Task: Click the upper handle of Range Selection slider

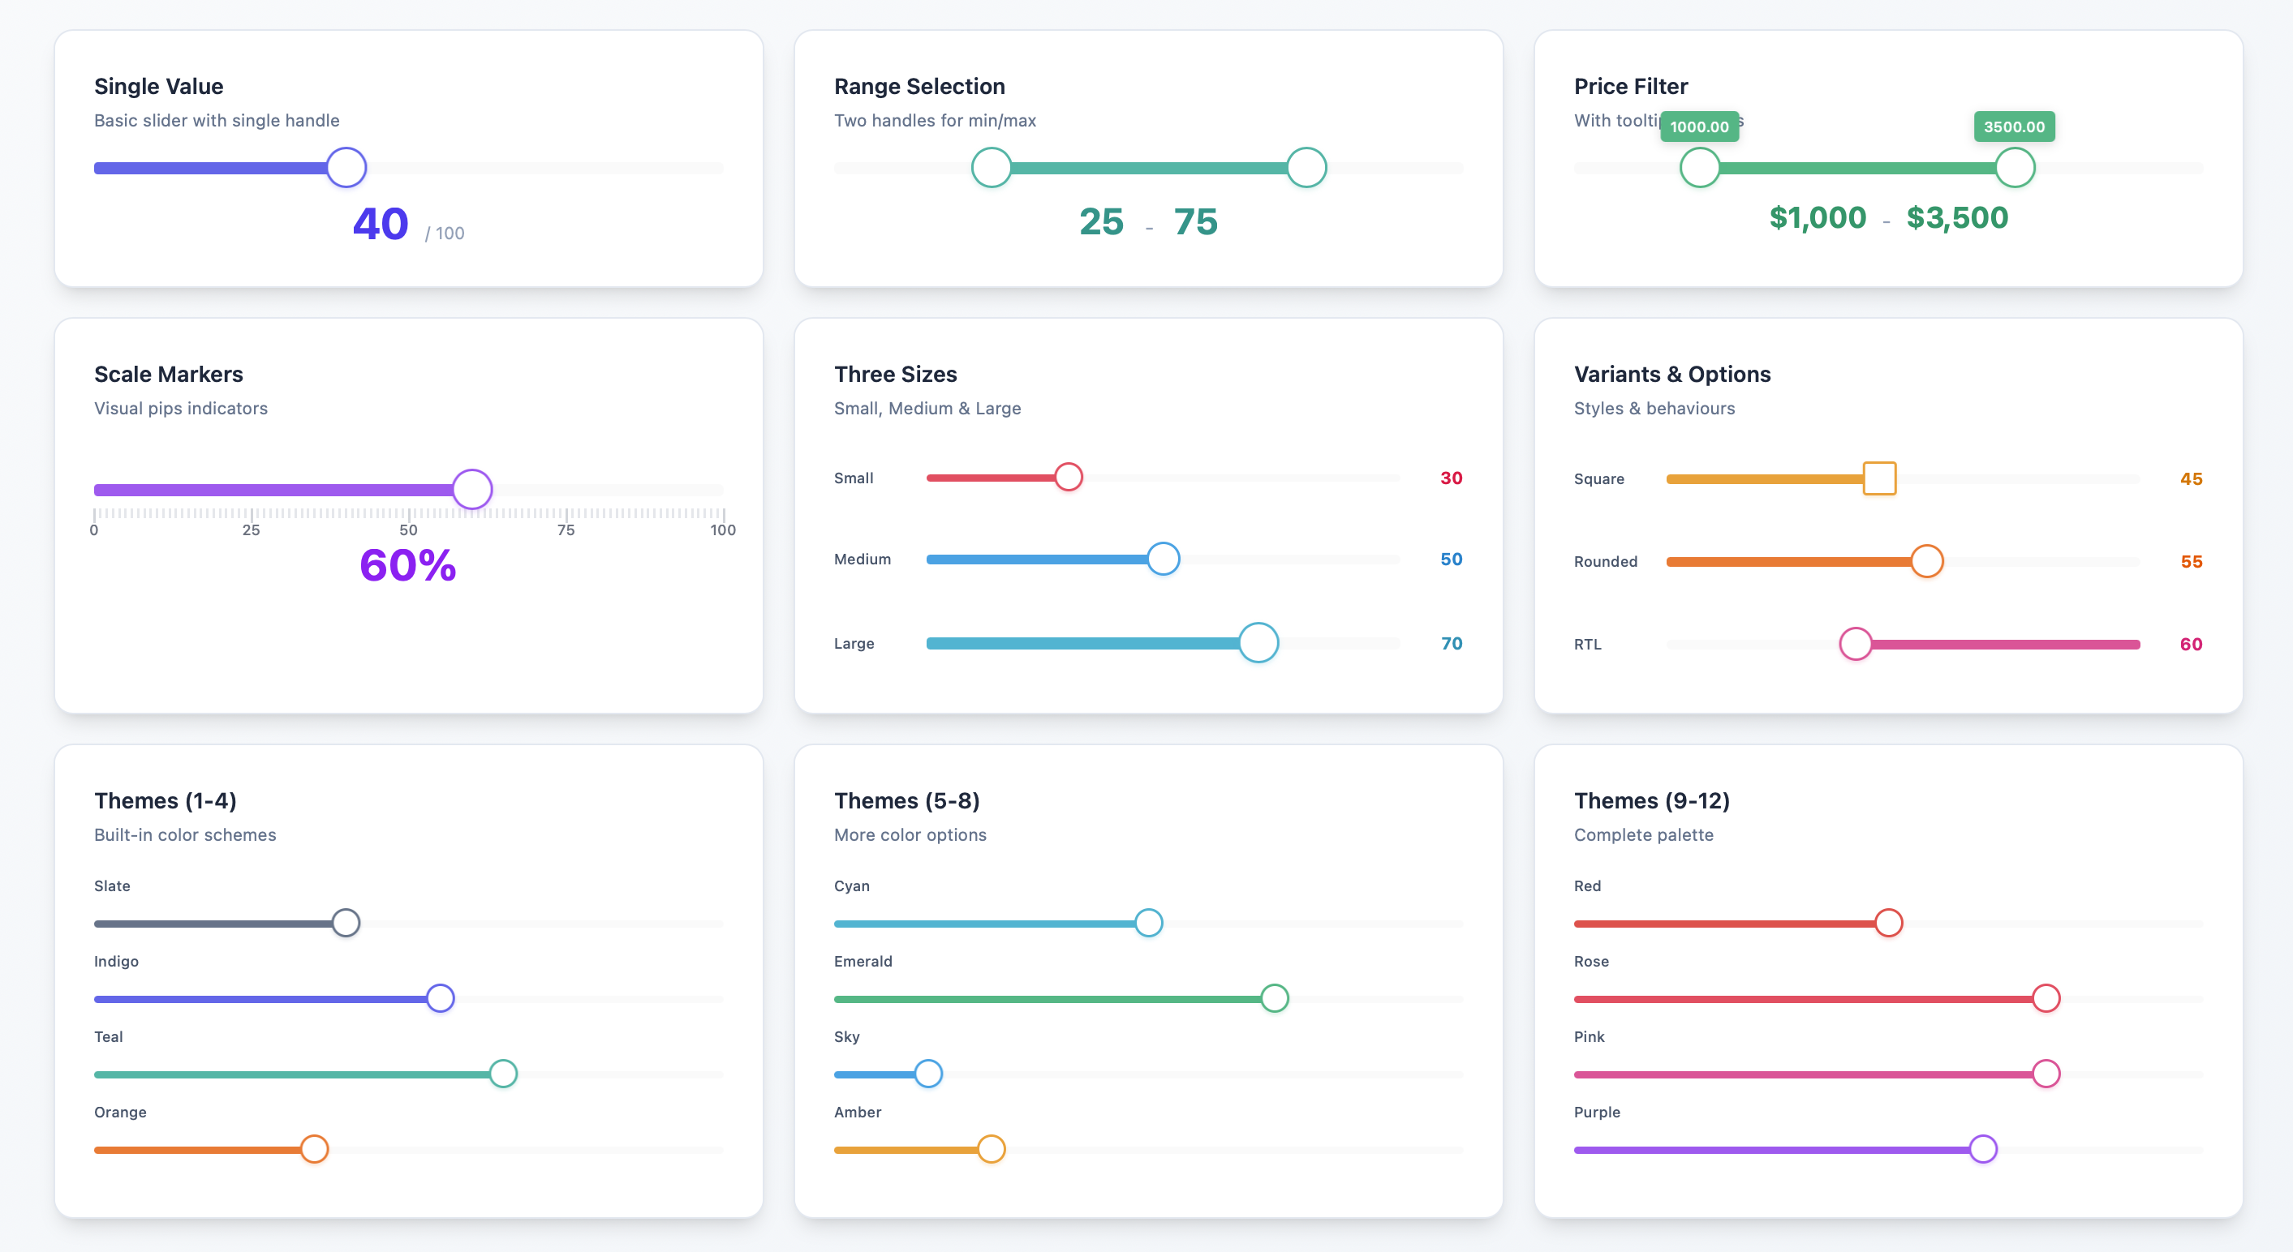Action: [1306, 167]
